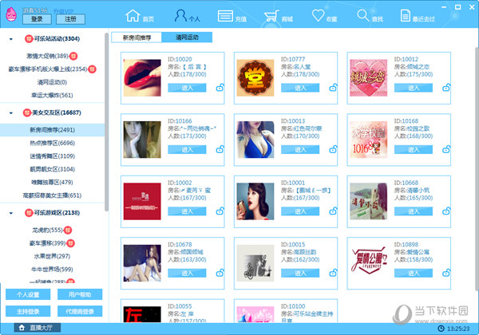Open the 收藏 heart favorites icon
Image resolution: width=479 pixels, height=335 pixels.
point(318,16)
